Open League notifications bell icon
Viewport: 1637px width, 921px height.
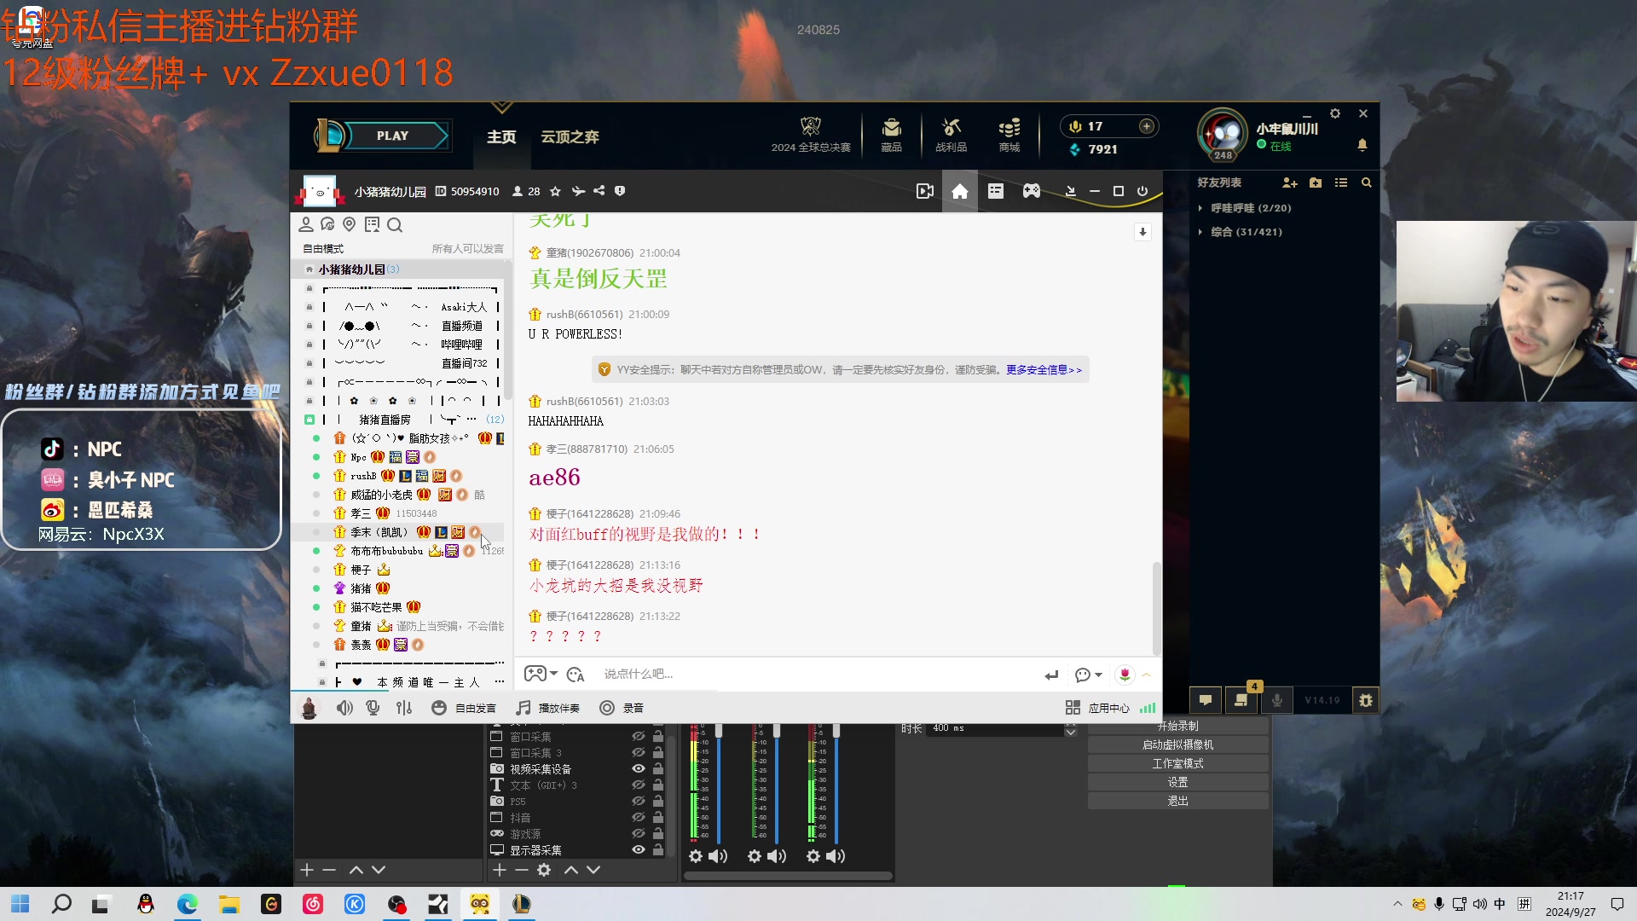1362,145
